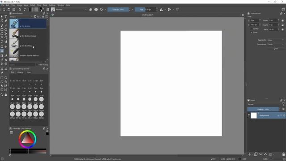The image size is (286, 161).
Task: Select the Color Sampler eyedropper tool
Action: (6, 55)
